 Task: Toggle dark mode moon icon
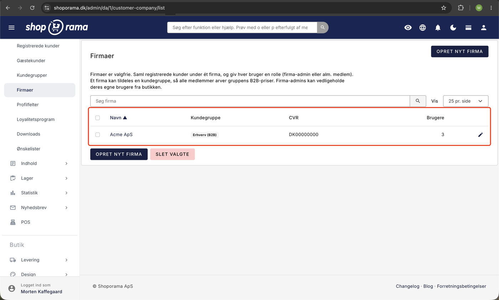pos(453,27)
